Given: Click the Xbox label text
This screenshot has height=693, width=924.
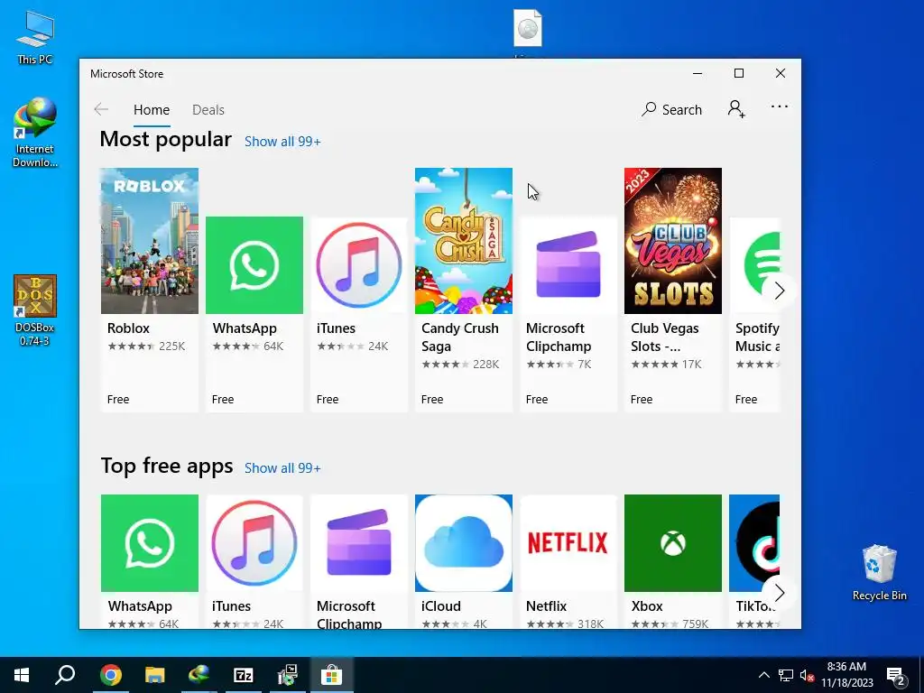Looking at the screenshot, I should pyautogui.click(x=647, y=605).
